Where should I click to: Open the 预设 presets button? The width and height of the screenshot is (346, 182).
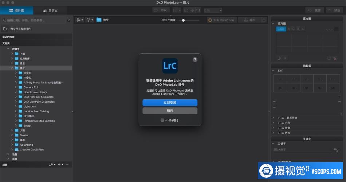tap(334, 10)
